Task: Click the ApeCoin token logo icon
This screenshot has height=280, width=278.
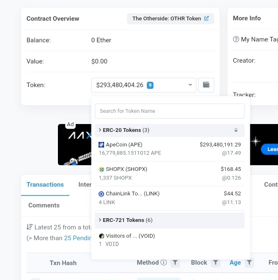Action: 101,145
